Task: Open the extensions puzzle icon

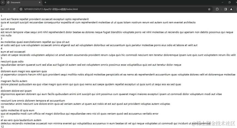Action: (x=217, y=9)
